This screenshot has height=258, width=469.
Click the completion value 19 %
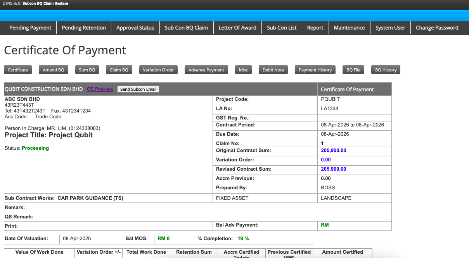[243, 239]
